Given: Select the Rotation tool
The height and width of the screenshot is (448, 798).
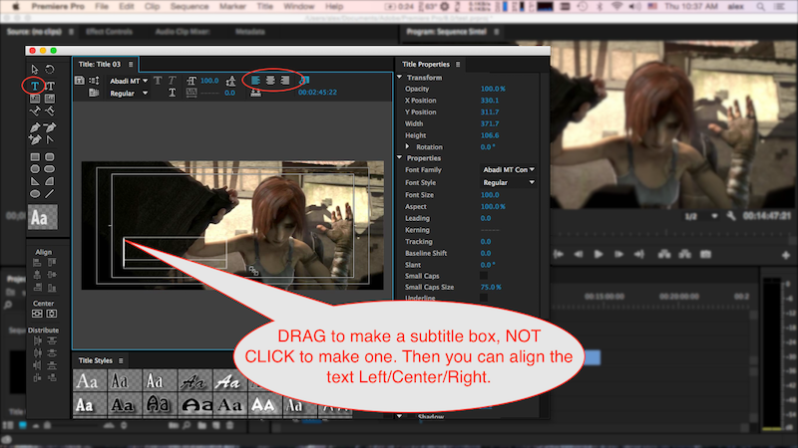Looking at the screenshot, I should coord(50,69).
